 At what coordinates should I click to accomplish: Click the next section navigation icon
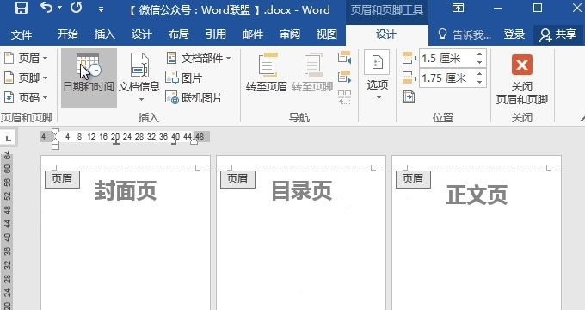tap(344, 77)
